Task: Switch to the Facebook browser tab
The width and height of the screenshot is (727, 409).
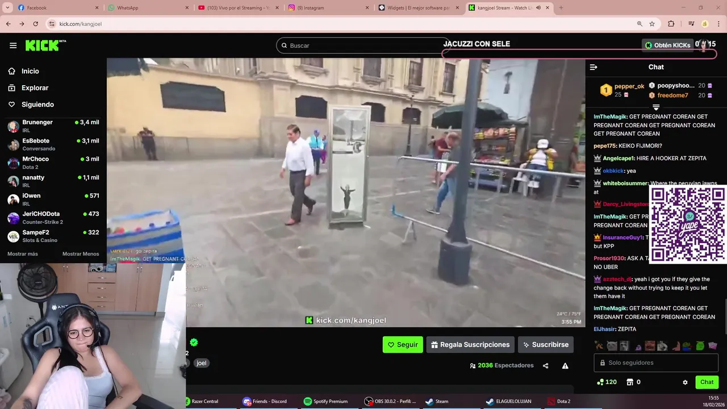Action: (57, 7)
